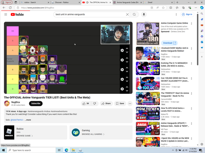Start voice search with microphone icon
205x153 pixels.
point(144,14)
